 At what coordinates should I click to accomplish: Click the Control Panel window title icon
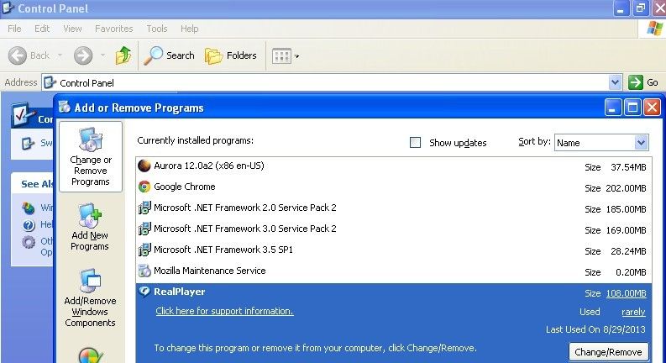8,8
